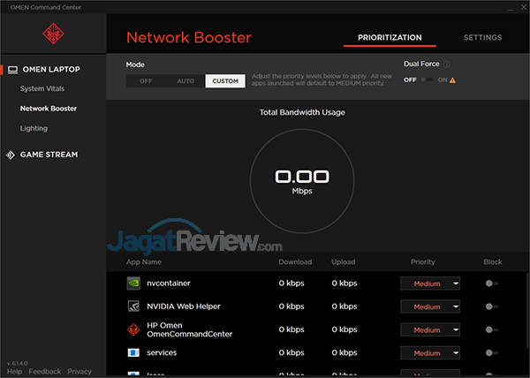The height and width of the screenshot is (378, 530).
Task: Click the Dual Force info icon
Action: (447, 64)
